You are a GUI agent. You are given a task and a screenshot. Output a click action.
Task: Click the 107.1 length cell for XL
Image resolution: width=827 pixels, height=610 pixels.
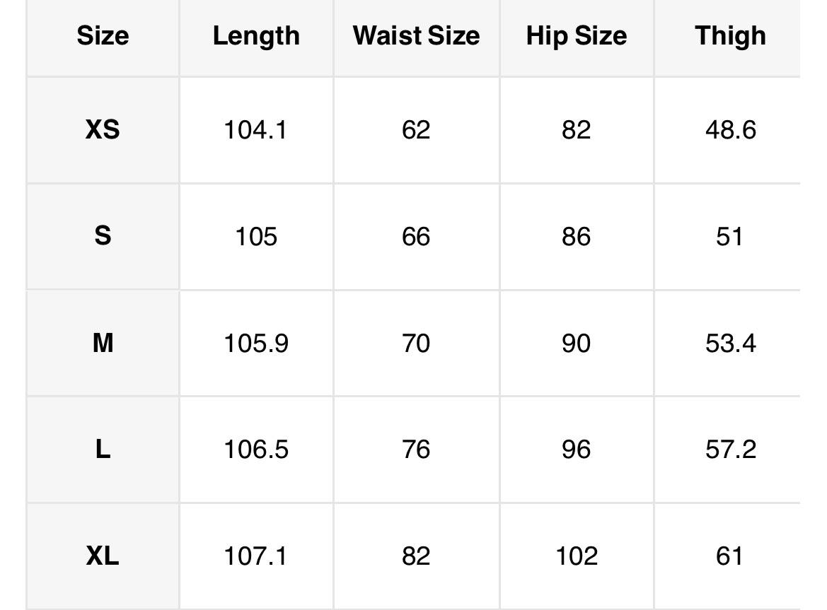pos(255,556)
